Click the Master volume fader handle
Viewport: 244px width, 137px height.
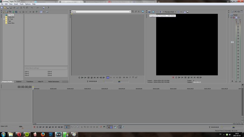click(x=232, y=42)
